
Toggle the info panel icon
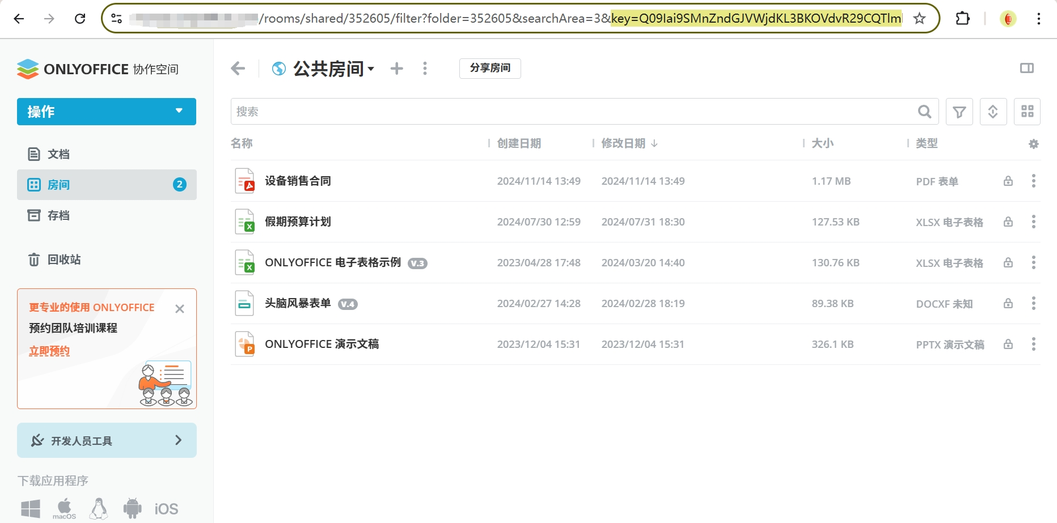1027,68
